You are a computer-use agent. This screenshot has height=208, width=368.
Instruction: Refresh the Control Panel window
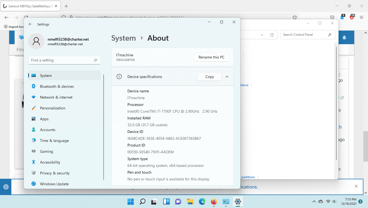click(272, 35)
